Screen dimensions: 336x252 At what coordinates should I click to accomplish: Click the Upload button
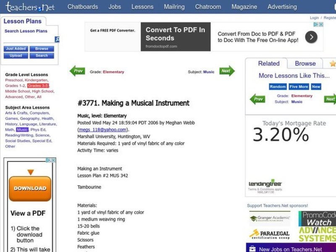click(x=16, y=55)
